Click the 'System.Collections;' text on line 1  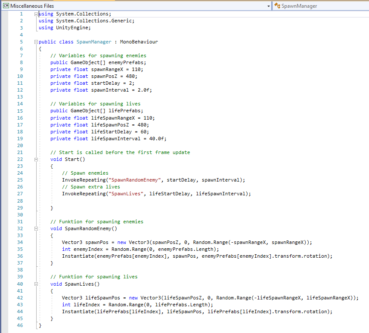point(84,14)
